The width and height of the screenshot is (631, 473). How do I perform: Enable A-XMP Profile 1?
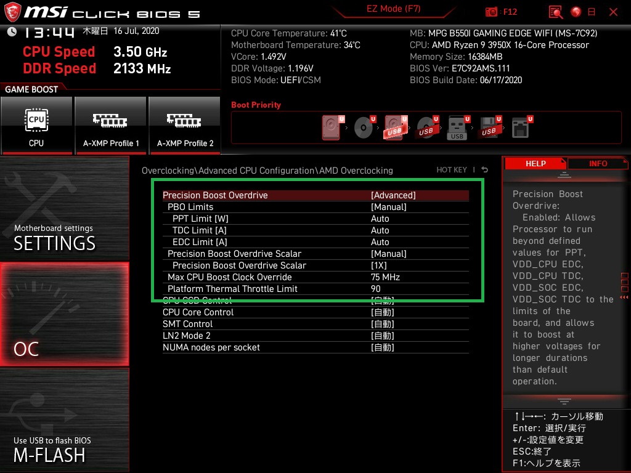point(111,125)
